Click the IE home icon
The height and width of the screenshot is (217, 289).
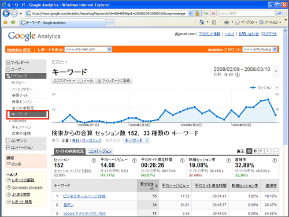point(202,22)
